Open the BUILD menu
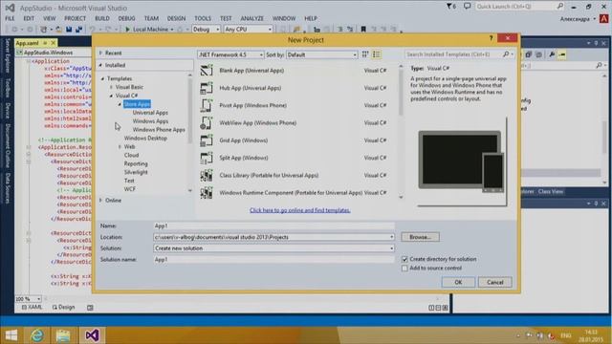This screenshot has width=612, height=344. pos(102,18)
